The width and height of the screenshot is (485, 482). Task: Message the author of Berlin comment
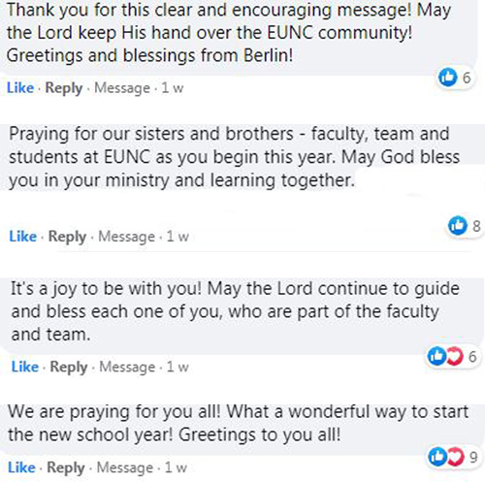pyautogui.click(x=122, y=88)
